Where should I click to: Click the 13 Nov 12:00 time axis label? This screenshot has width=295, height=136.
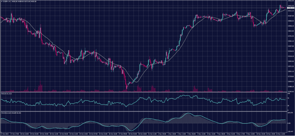point(281,134)
